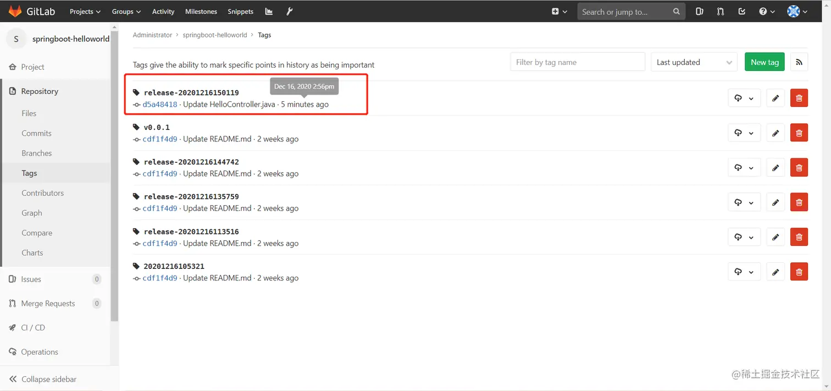Open the Help question mark menu
Screen dimensions: 831x391
point(767,11)
